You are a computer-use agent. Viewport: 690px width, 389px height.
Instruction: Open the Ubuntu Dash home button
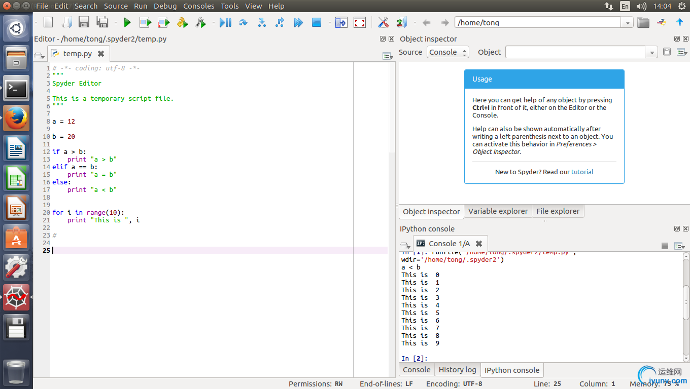16,29
